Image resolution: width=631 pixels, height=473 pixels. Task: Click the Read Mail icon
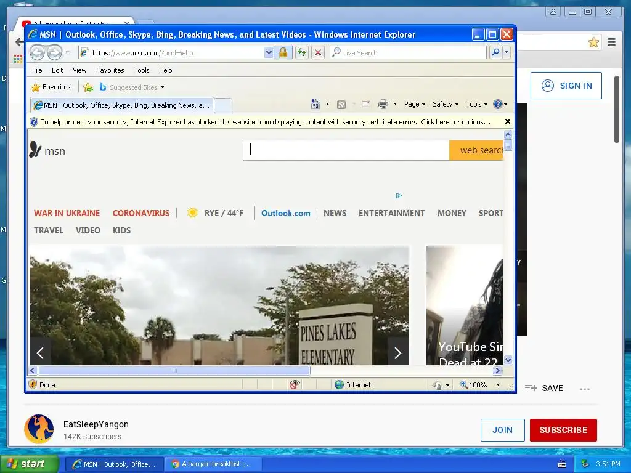coord(366,104)
